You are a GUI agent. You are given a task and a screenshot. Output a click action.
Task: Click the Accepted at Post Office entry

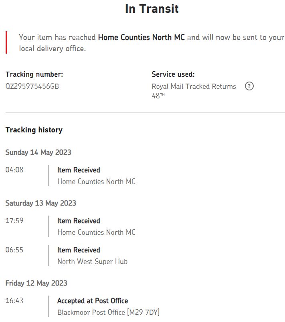93,301
